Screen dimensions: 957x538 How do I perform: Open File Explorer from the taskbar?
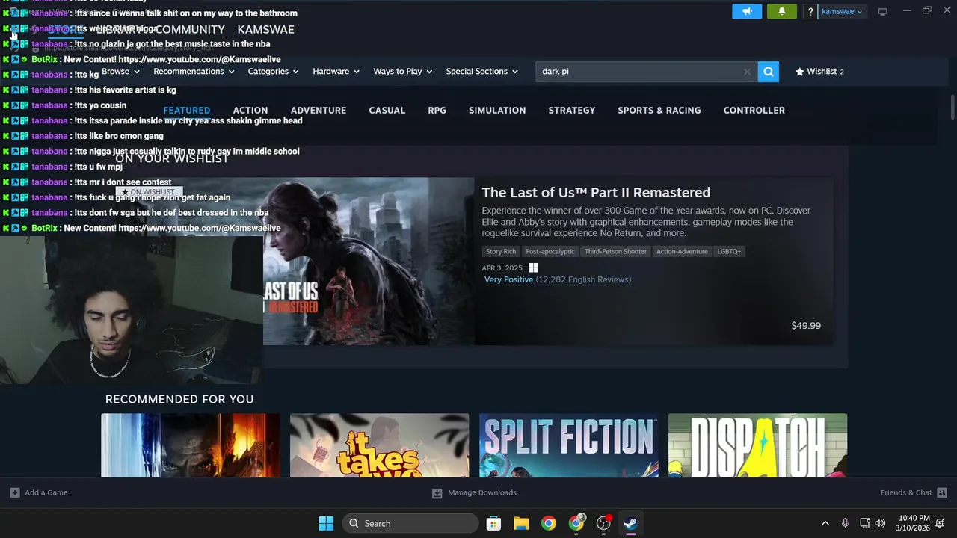pyautogui.click(x=521, y=523)
